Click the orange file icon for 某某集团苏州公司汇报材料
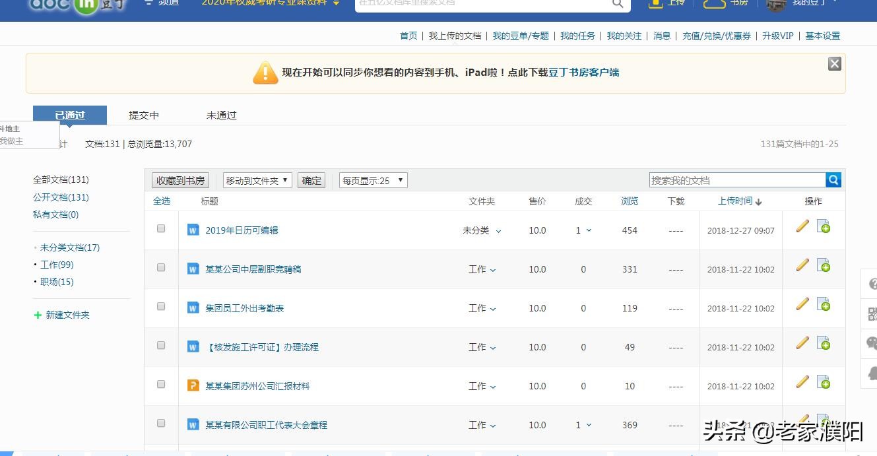The width and height of the screenshot is (877, 456). (x=193, y=385)
